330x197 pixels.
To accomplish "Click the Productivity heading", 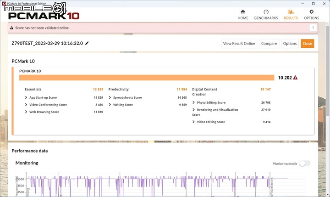I will coord(119,89).
